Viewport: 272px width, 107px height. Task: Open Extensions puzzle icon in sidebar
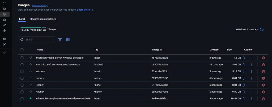tap(5, 53)
